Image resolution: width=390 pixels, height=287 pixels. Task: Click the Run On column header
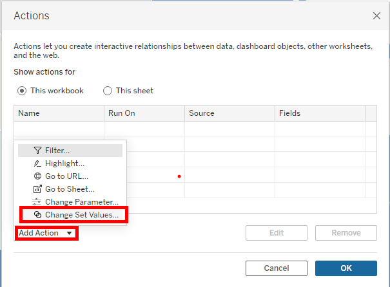144,113
